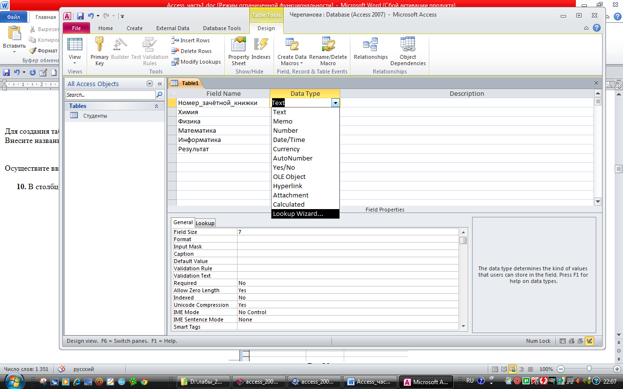Minimize the Access ribbon with the caret icon
Screen dimensions: 623x389
pos(586,28)
